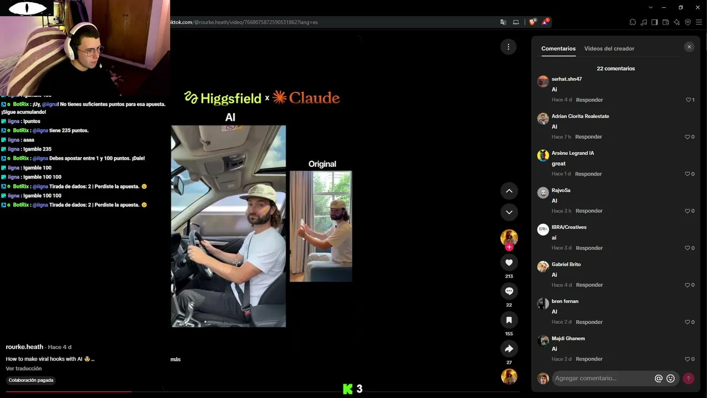
Task: Open the Brave VPN shield icon
Action: point(688,22)
